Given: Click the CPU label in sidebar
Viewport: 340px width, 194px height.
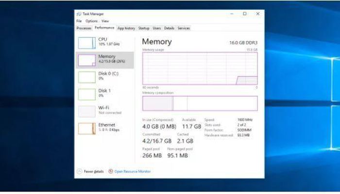Looking at the screenshot, I should pyautogui.click(x=102, y=39).
